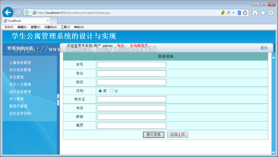Click the 退出 logout link
The image size is (278, 157).
(x=264, y=48)
